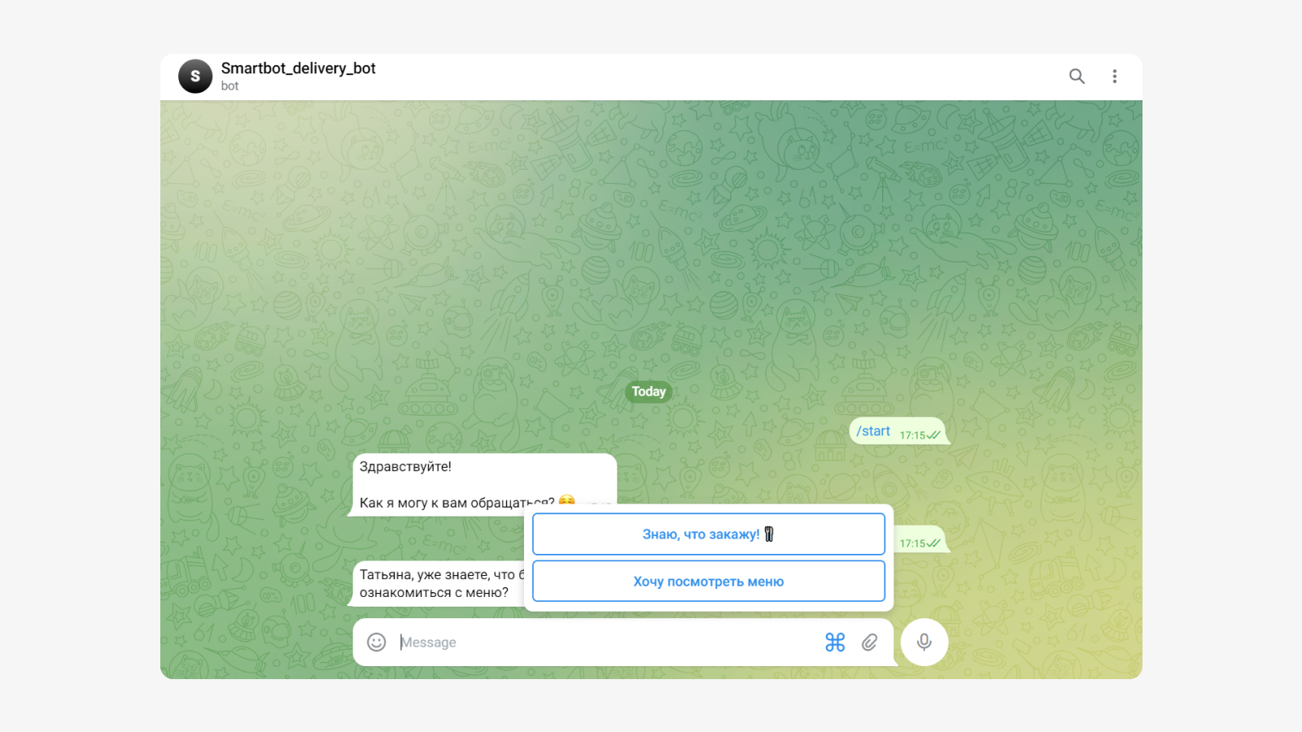Start voice recording with microphone button
Viewport: 1302px width, 732px height.
coord(924,643)
